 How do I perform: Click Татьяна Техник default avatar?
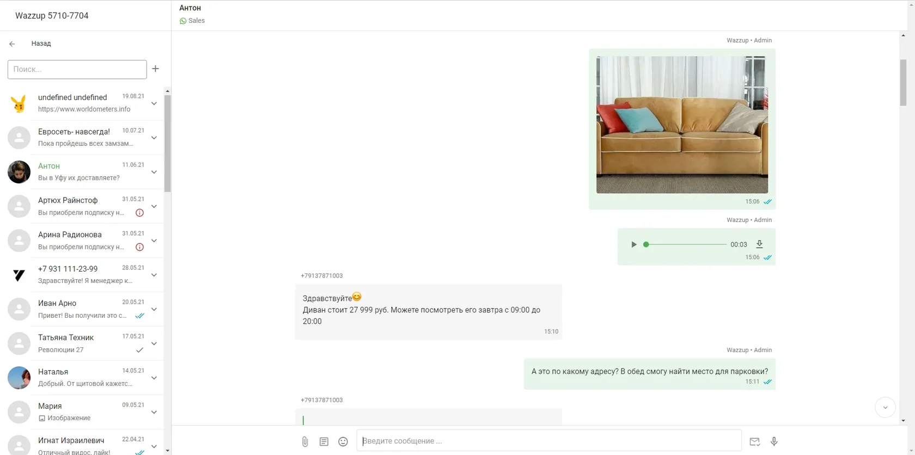click(19, 343)
